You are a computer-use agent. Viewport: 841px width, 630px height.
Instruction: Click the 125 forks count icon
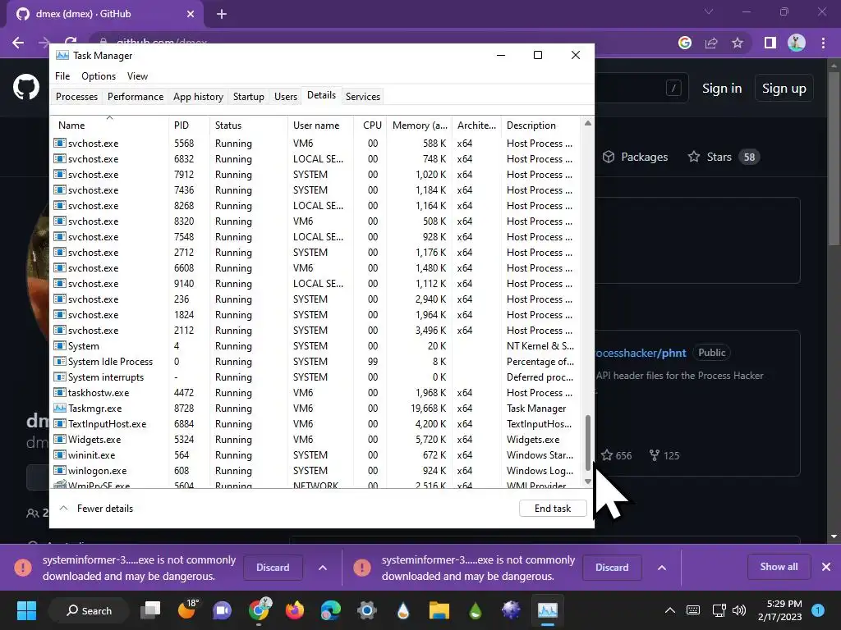tap(655, 455)
